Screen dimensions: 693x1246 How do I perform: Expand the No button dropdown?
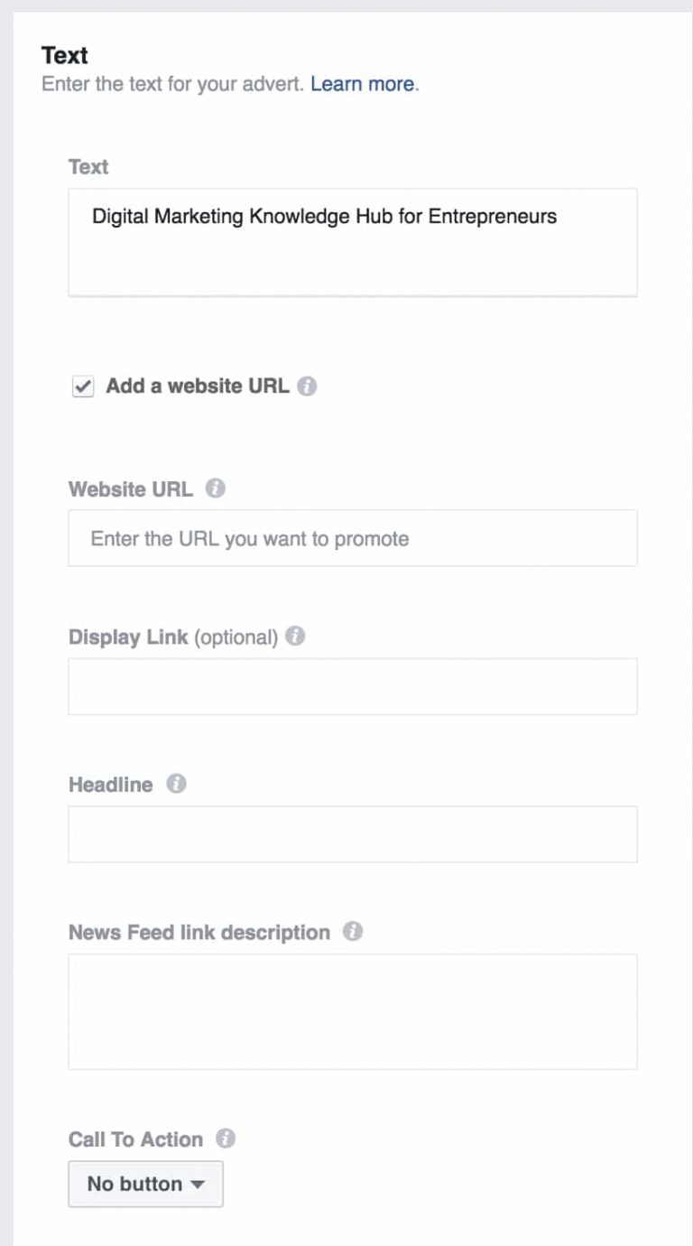(x=146, y=1184)
